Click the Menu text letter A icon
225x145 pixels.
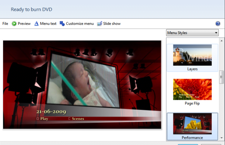tap(36, 24)
